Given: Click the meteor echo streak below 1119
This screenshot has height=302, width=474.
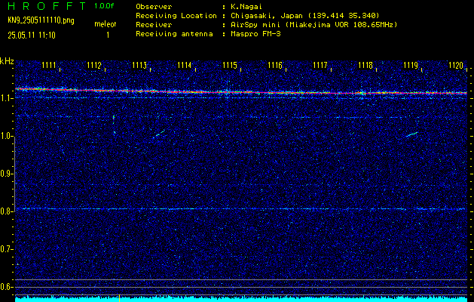Looking at the screenshot, I should coord(411,134).
